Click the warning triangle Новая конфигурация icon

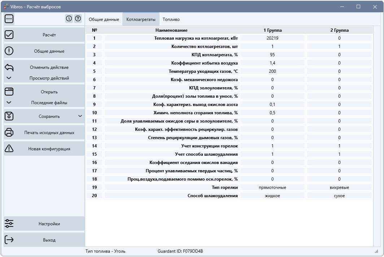click(9, 149)
